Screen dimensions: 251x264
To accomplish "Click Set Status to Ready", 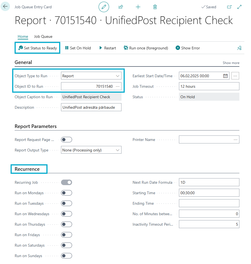I will [38, 48].
